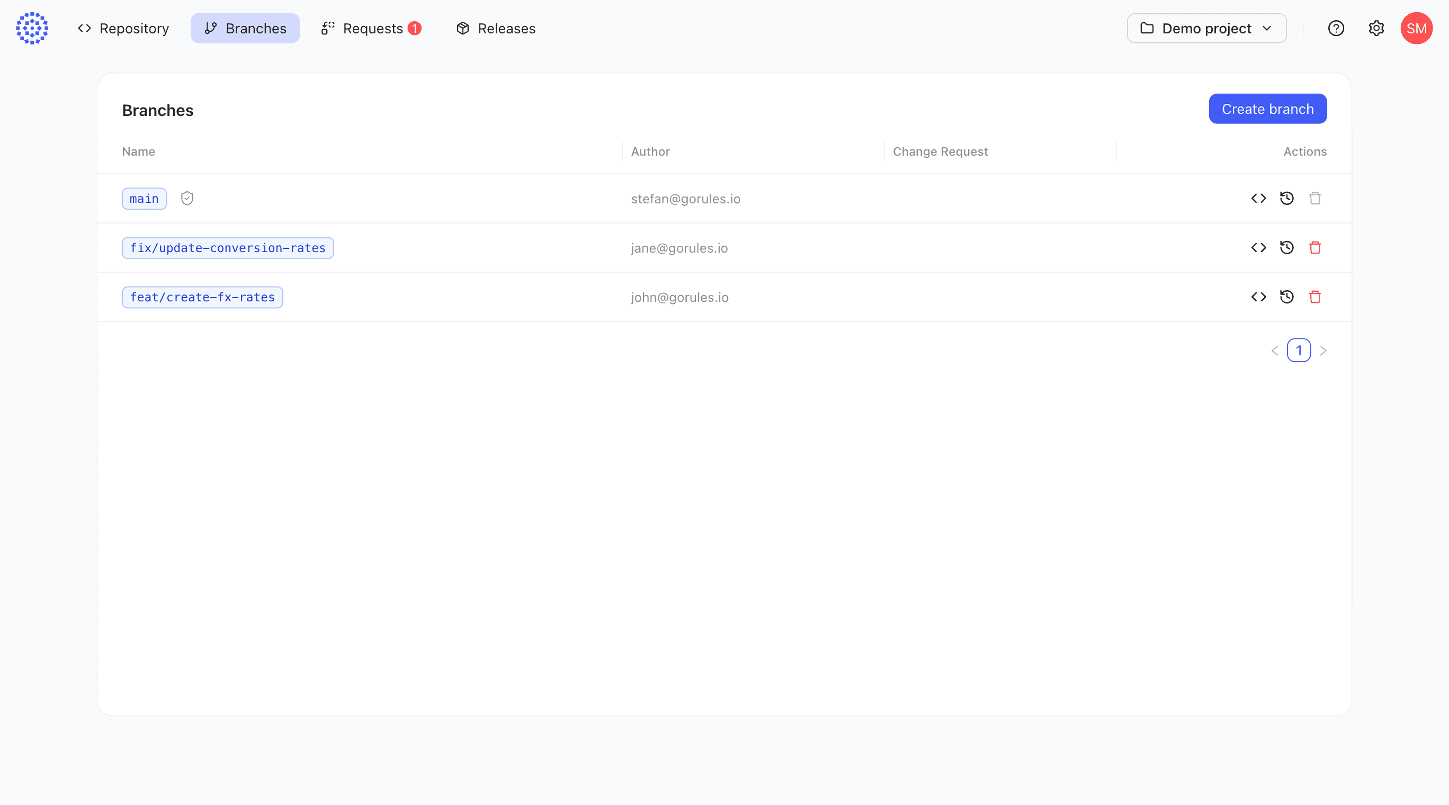Delete the feat/create-fx-rates branch

1314,297
